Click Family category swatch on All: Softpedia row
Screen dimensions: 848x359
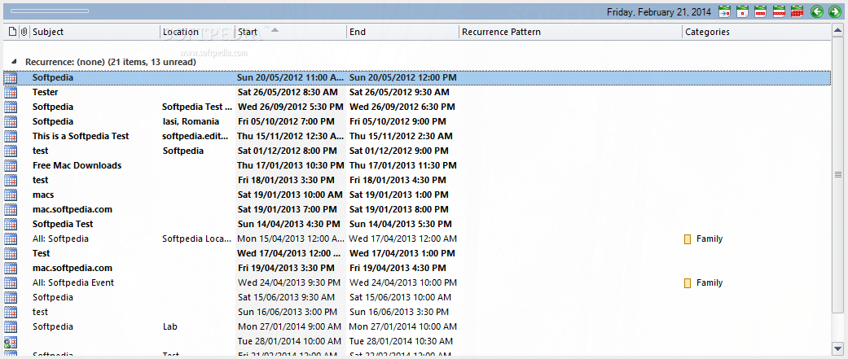click(x=688, y=239)
